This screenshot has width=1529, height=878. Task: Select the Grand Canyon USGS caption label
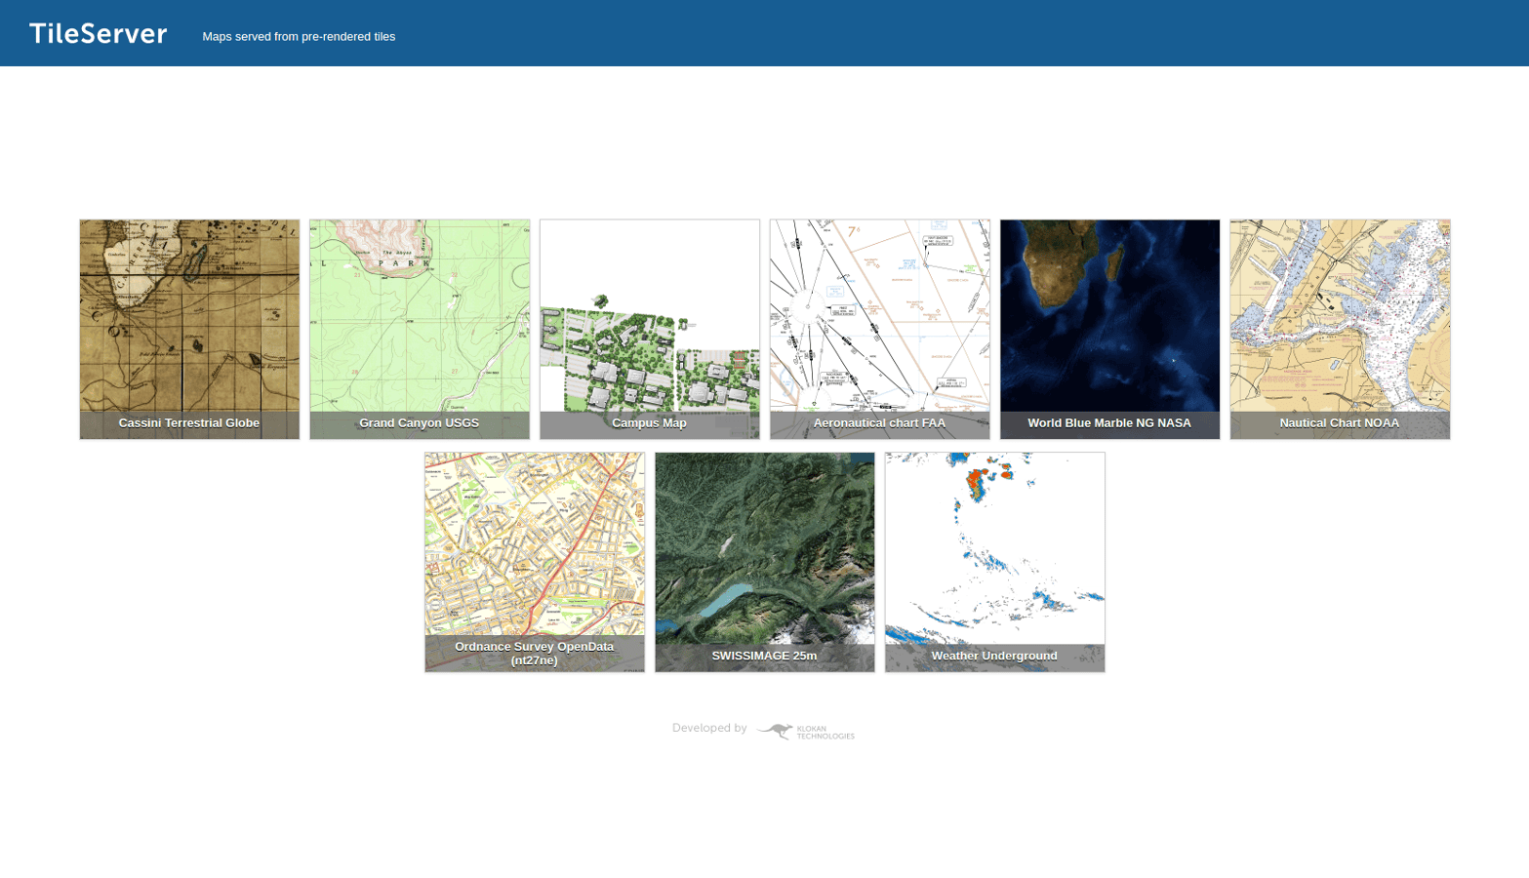pyautogui.click(x=419, y=423)
